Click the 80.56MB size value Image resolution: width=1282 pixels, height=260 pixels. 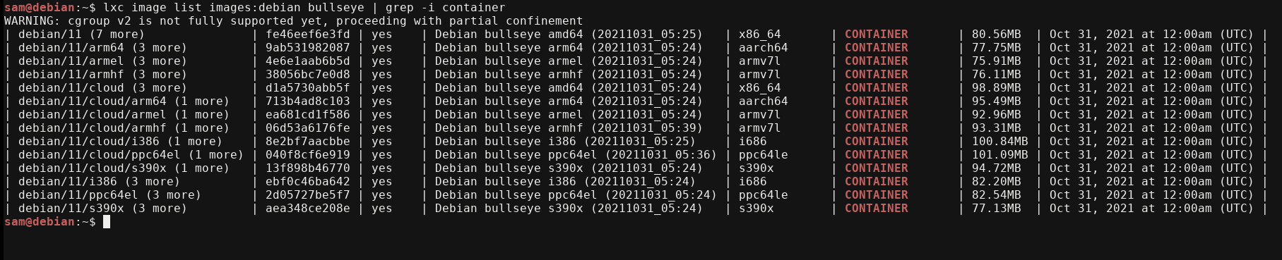[996, 34]
